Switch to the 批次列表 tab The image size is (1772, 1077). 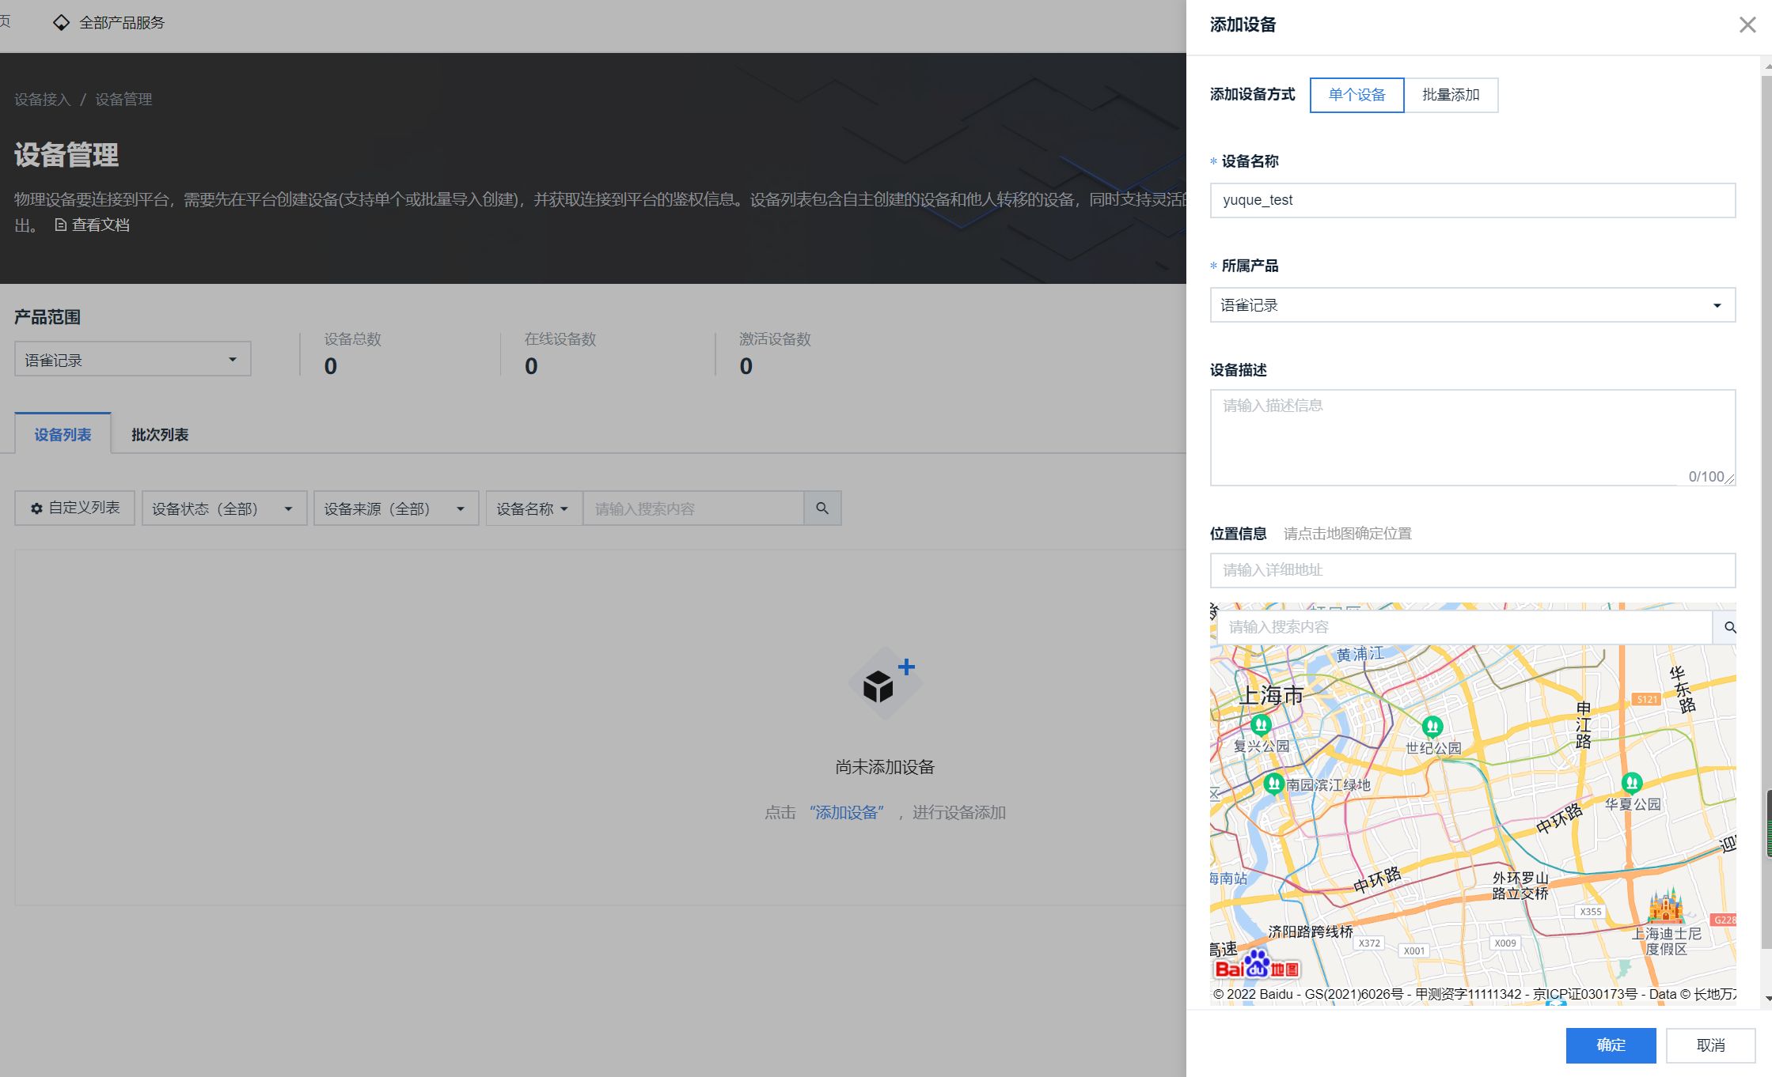pos(159,434)
